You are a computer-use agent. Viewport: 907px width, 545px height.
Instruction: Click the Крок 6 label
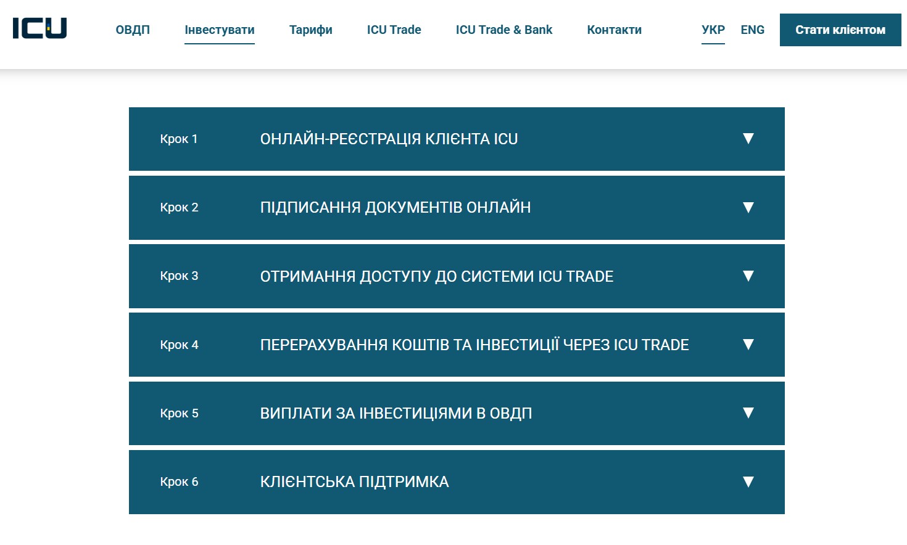point(179,481)
